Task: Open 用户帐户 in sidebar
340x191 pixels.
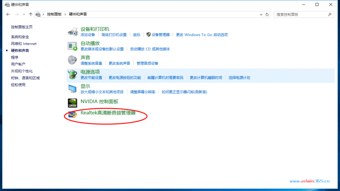Action: pos(18,64)
